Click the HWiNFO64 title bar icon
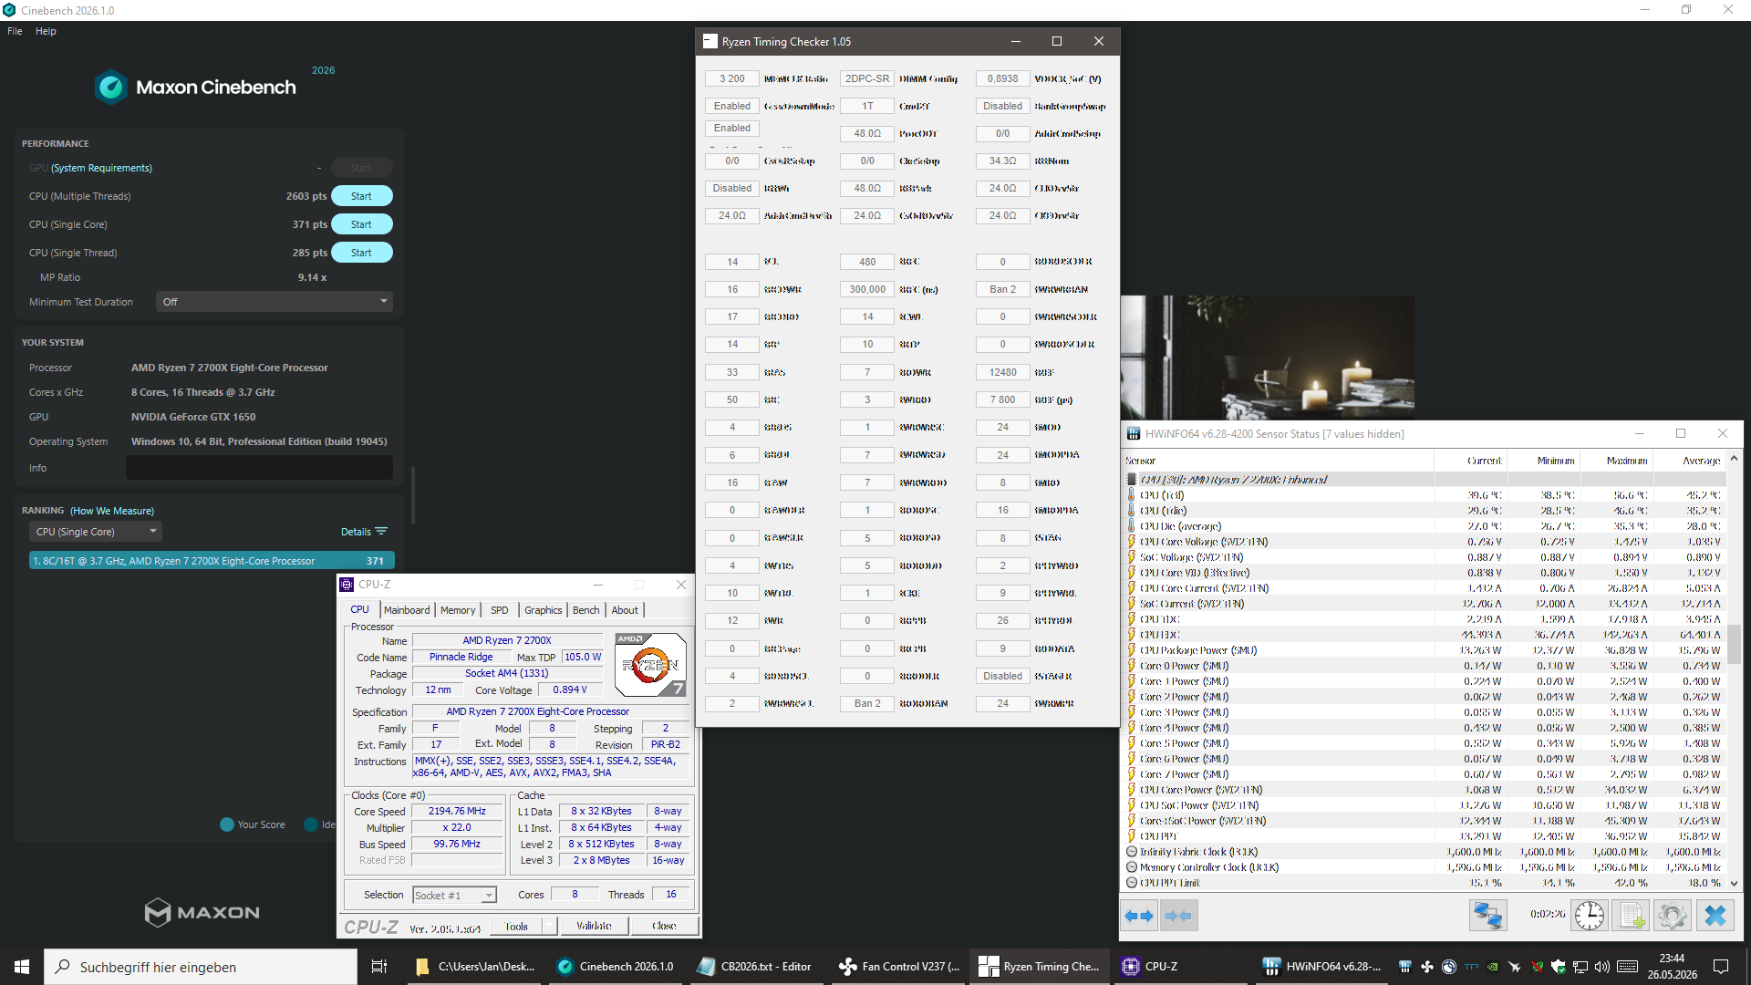Screen dimensions: 1751x985 click(1134, 434)
